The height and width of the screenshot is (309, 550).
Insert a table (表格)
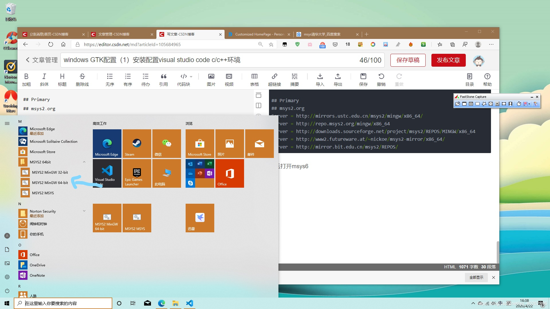click(x=254, y=80)
